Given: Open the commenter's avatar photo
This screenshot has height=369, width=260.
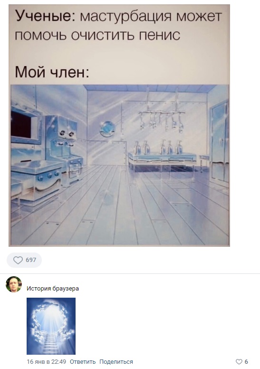Looking at the screenshot, I should (14, 284).
